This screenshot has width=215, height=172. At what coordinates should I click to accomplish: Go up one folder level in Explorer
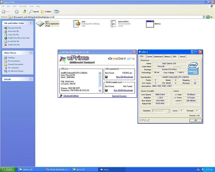click(25, 12)
